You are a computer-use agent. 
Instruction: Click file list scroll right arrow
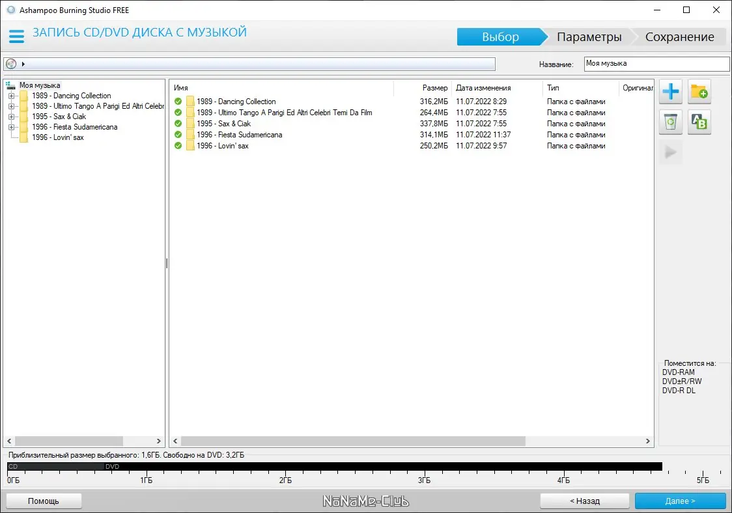(x=647, y=441)
